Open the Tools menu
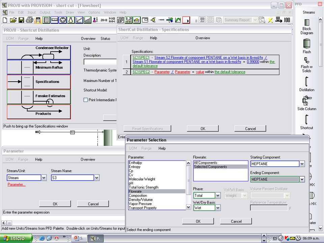The height and width of the screenshot is (243, 324). [x=58, y=12]
